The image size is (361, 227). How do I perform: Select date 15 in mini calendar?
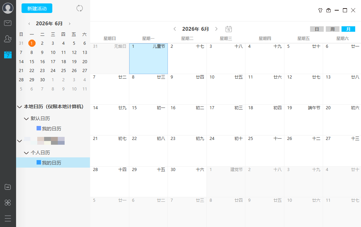(32, 62)
